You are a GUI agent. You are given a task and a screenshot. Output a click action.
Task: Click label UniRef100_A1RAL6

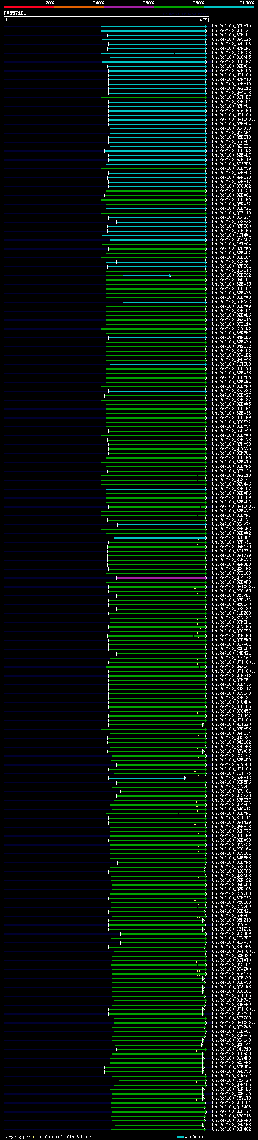click(231, 1089)
